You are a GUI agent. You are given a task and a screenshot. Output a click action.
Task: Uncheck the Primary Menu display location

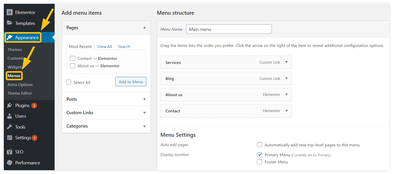(x=260, y=154)
